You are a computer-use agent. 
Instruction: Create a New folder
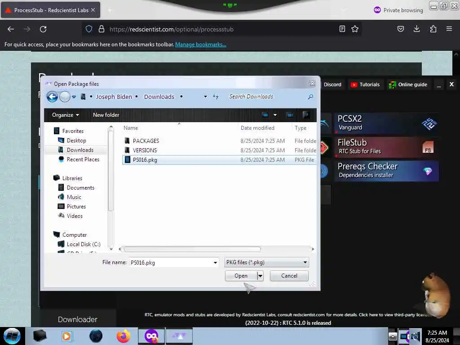coord(106,115)
